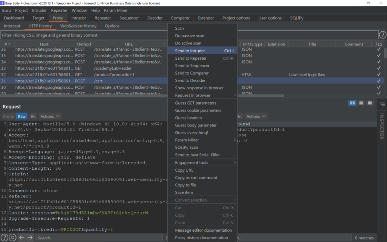This screenshot has width=387, height=242.
Task: Choose Do passive scan option
Action: pyautogui.click(x=203, y=36)
